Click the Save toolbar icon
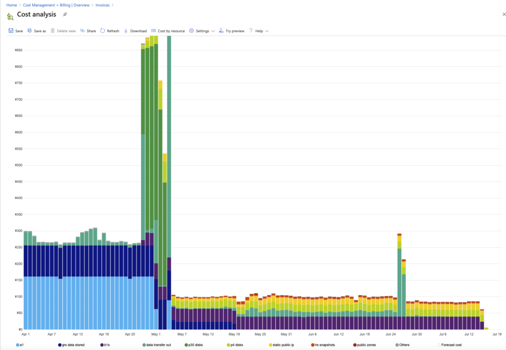This screenshot has height=350, width=506. tap(11, 31)
